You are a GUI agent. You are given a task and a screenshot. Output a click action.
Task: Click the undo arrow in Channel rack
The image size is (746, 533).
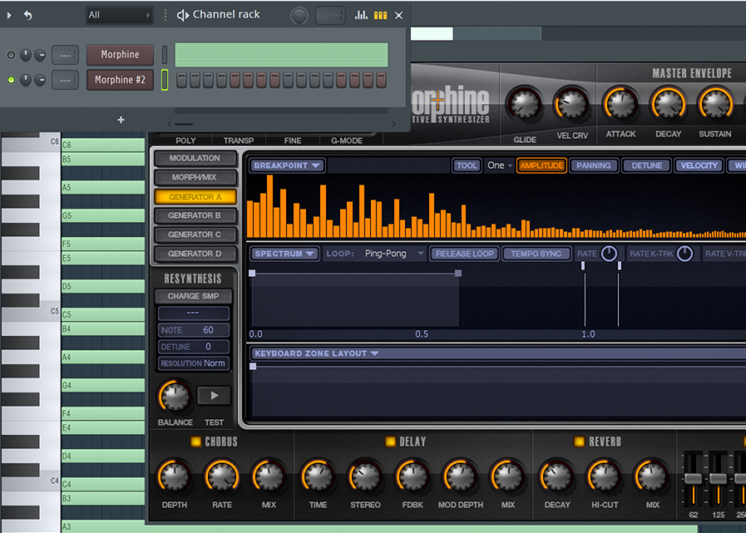coord(27,15)
